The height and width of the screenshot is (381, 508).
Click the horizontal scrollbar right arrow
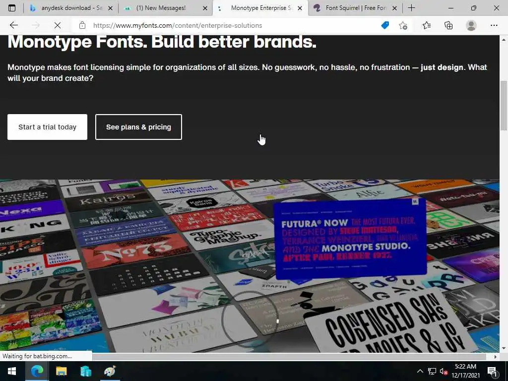(x=496, y=357)
